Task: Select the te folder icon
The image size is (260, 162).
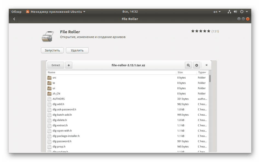Action: click(x=50, y=83)
